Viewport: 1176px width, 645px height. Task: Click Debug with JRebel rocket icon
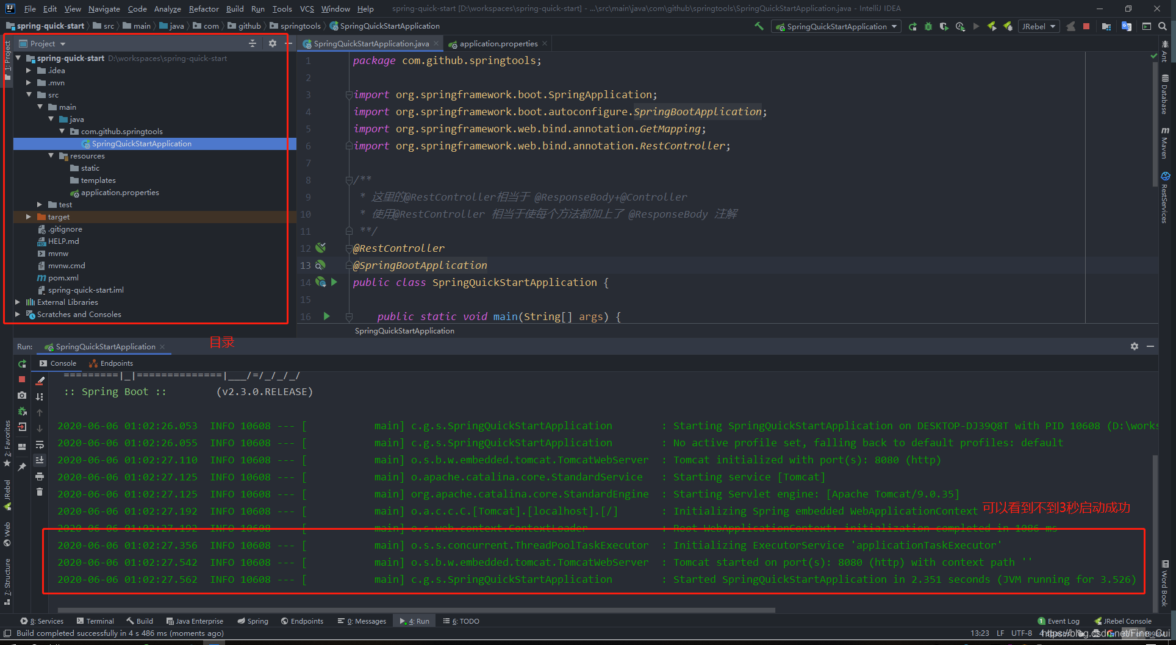pyautogui.click(x=1008, y=26)
